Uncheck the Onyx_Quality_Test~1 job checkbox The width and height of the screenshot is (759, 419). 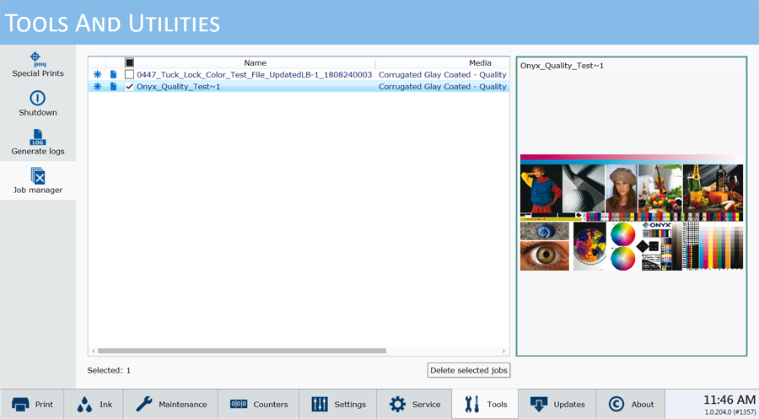pos(129,86)
